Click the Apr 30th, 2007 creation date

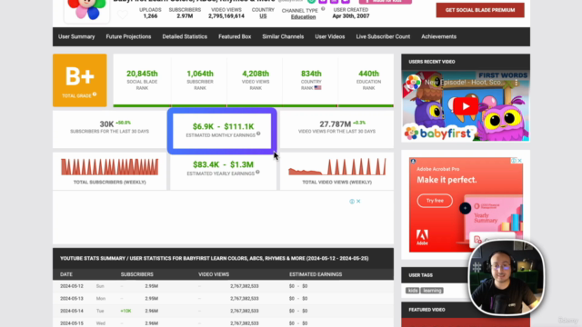(x=351, y=16)
